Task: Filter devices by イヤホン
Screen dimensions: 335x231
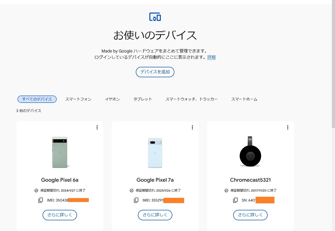Action: tap(112, 99)
